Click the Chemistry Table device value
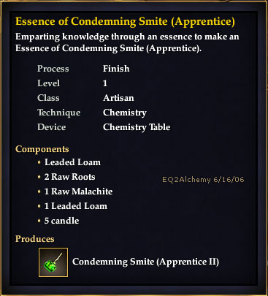Screen dimensions: 268x296 click(x=137, y=127)
